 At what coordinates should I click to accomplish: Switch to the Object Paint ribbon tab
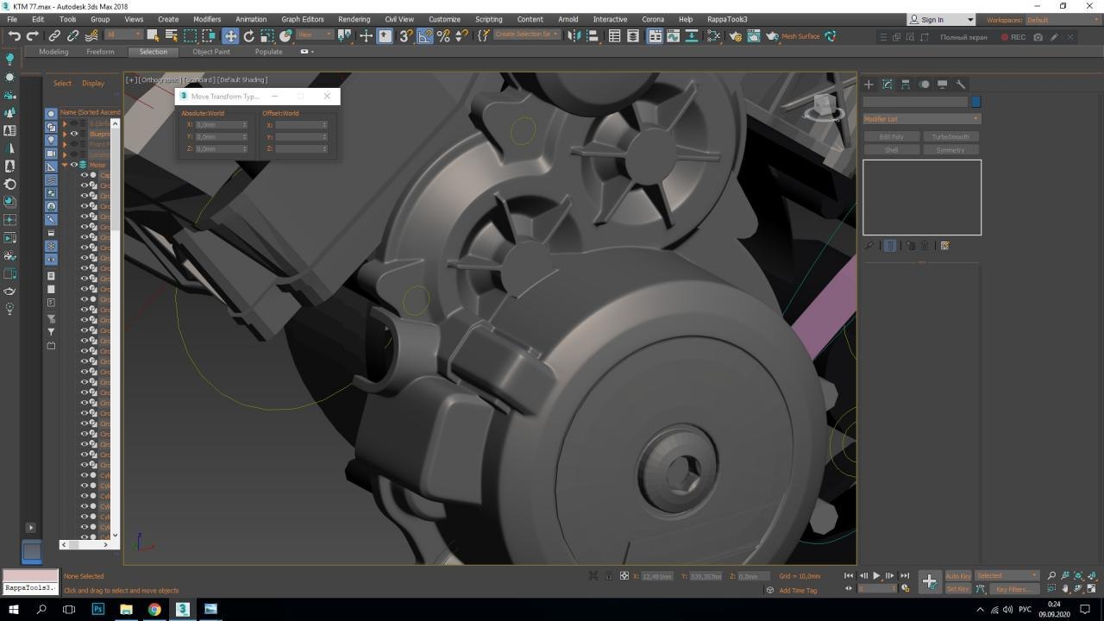[211, 52]
